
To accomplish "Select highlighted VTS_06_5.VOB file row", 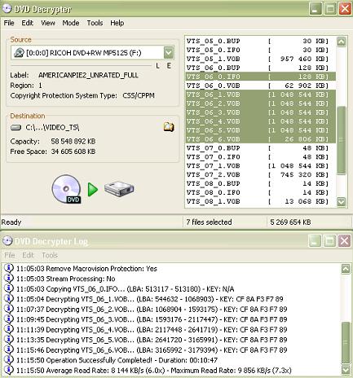I will [260, 130].
